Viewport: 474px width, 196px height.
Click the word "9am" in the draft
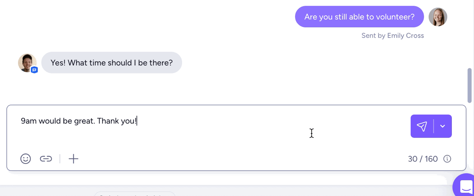tap(28, 121)
